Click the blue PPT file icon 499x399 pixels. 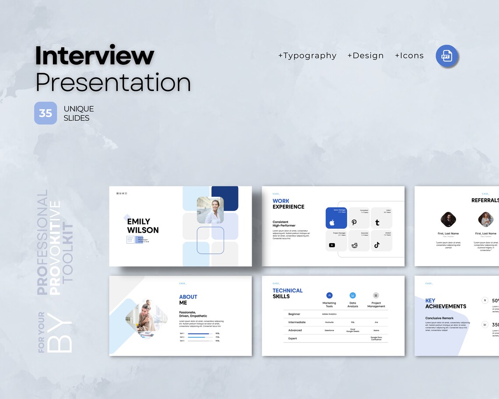point(446,56)
